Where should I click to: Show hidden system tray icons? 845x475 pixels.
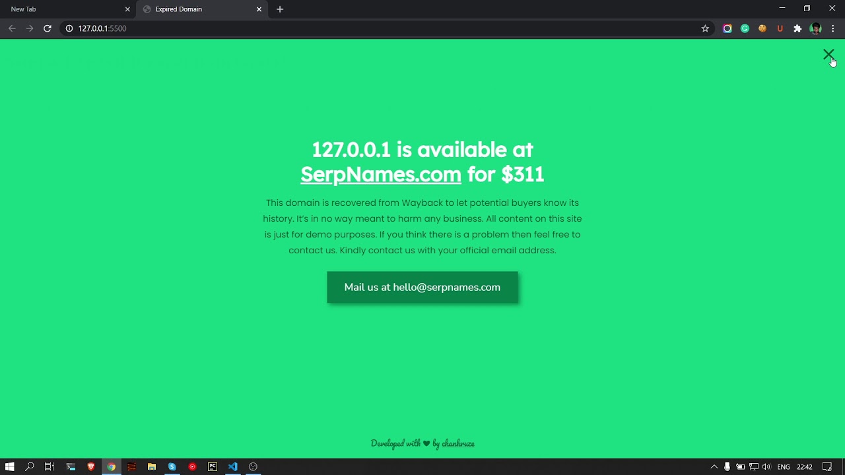[714, 466]
